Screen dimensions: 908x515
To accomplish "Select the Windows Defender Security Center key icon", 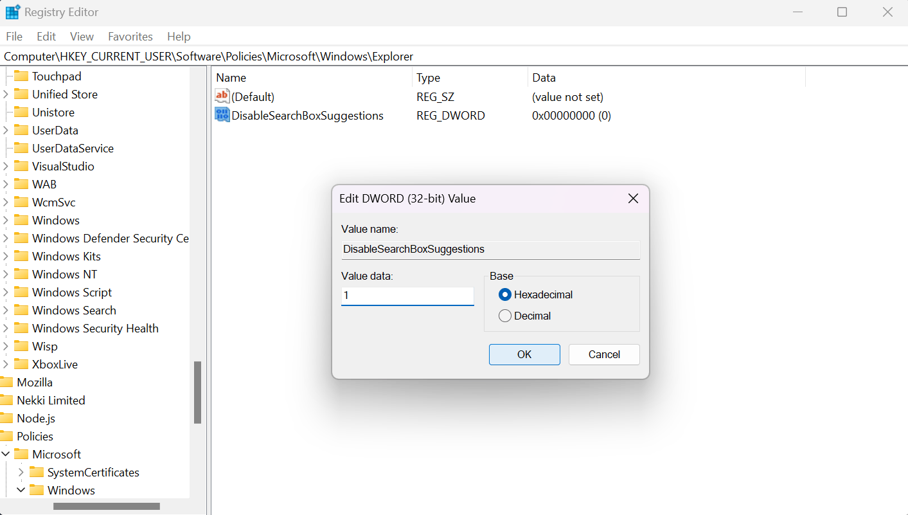I will pyautogui.click(x=21, y=238).
